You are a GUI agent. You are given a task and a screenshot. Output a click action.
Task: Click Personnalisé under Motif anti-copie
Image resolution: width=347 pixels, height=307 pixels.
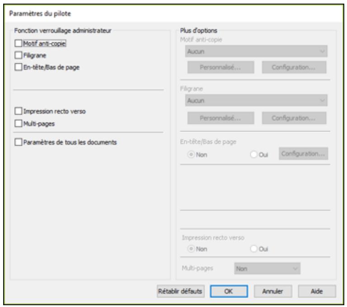[220, 67]
